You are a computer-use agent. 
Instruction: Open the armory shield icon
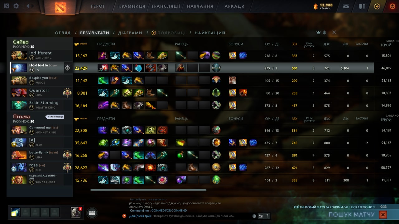(362, 6)
